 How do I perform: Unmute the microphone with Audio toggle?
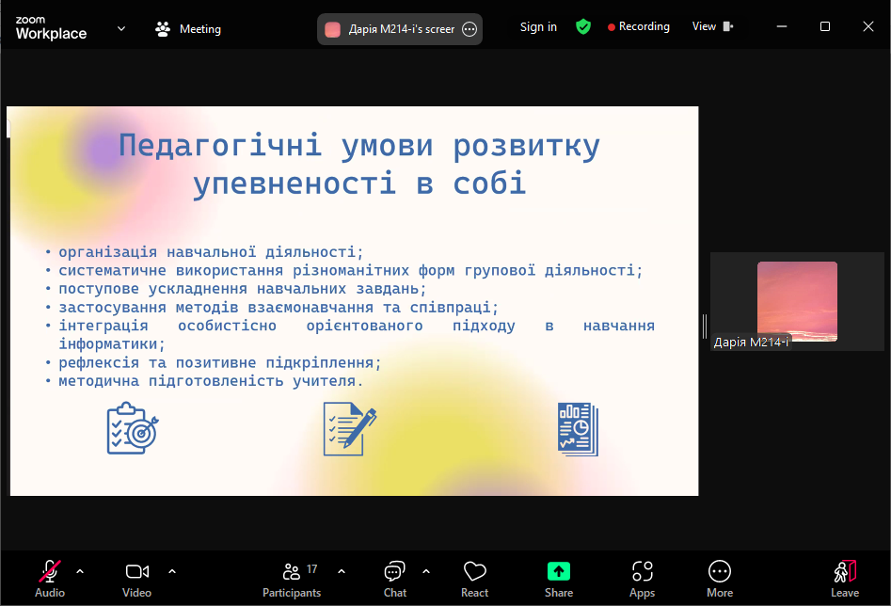pyautogui.click(x=50, y=578)
